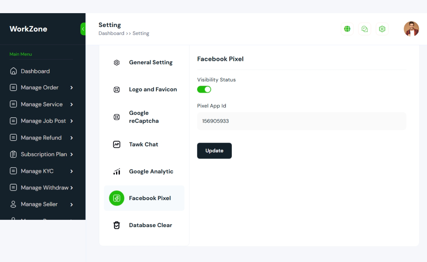
Task: Click the Tawk Chat icon
Action: 117,144
